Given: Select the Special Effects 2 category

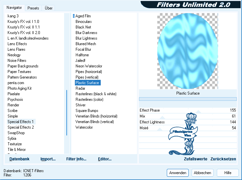Looking at the screenshot, I should tap(21, 127).
